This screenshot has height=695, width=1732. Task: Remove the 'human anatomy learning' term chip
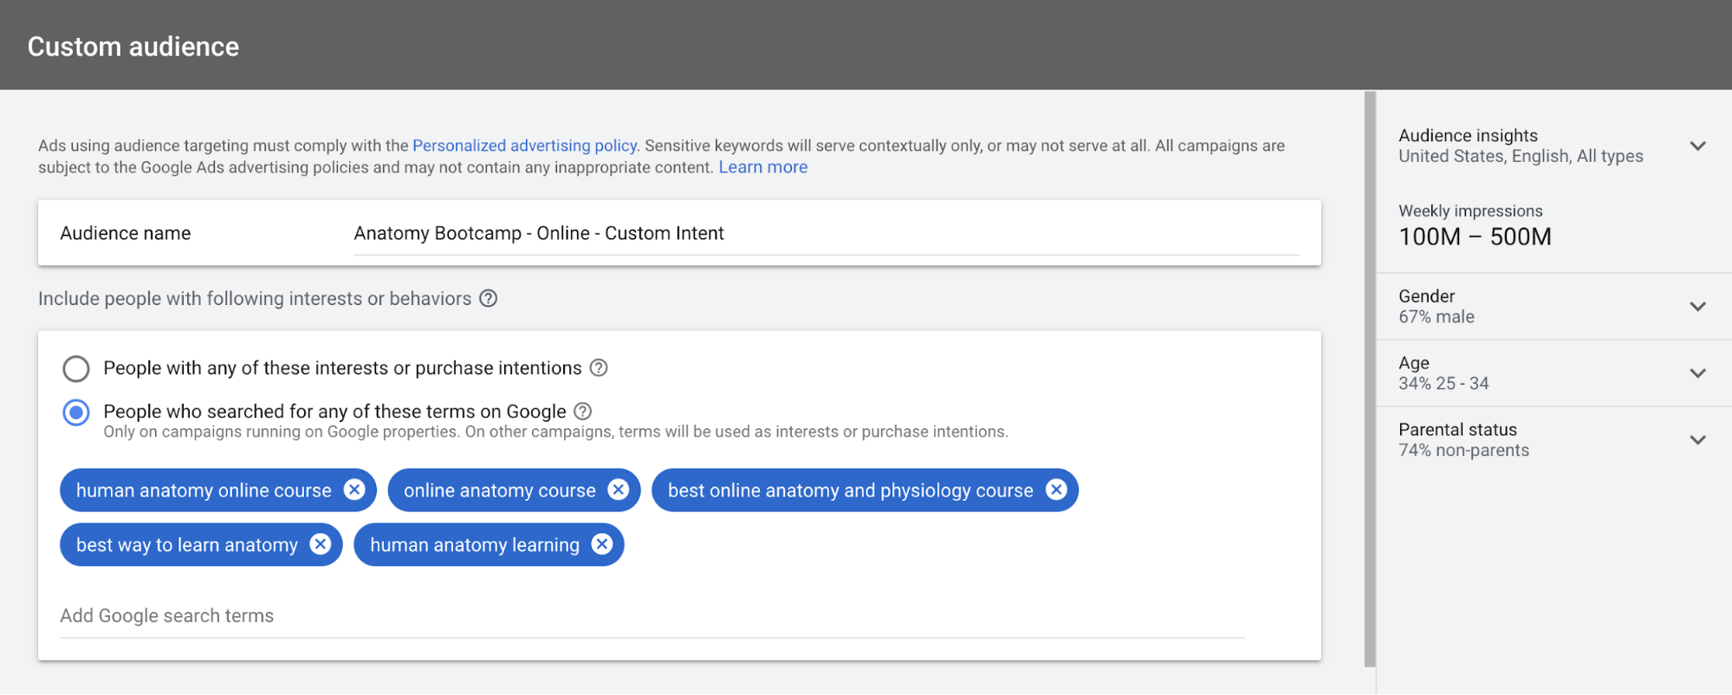pos(602,544)
